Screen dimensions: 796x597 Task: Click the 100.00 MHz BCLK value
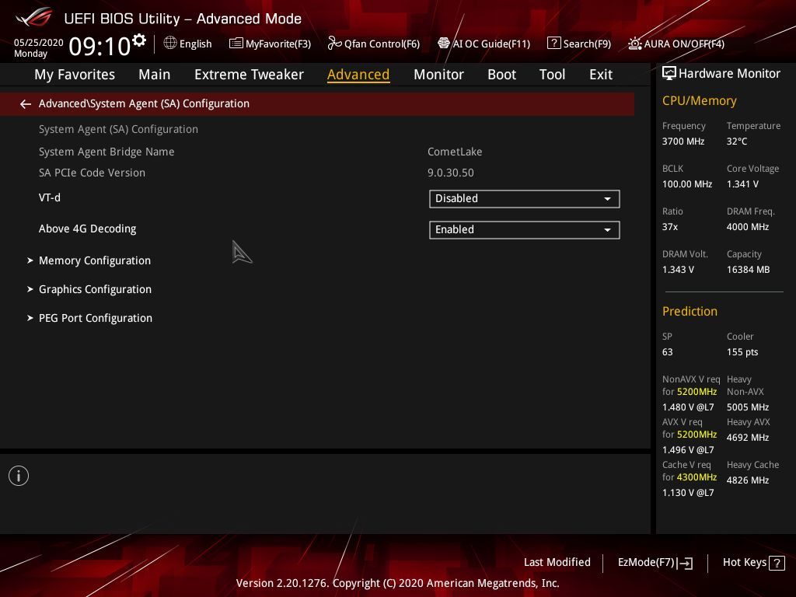(x=687, y=184)
